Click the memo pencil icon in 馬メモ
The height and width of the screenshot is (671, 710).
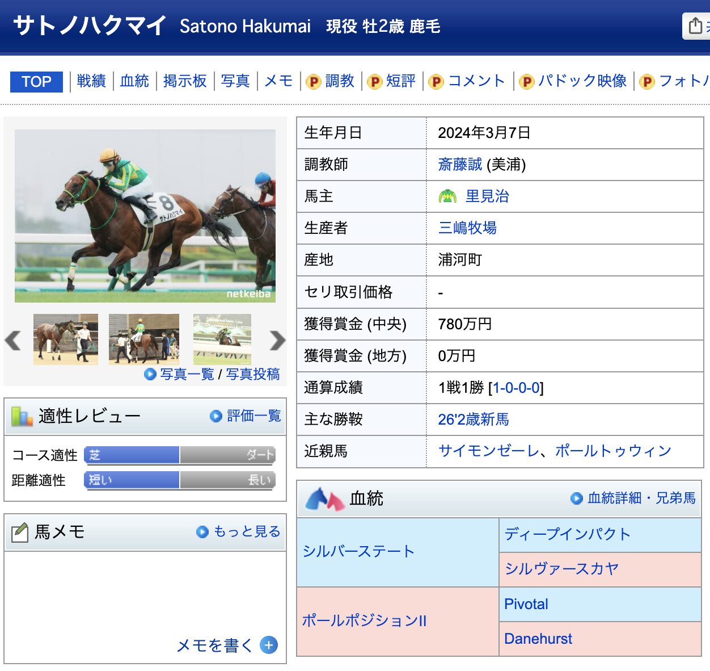(x=20, y=532)
